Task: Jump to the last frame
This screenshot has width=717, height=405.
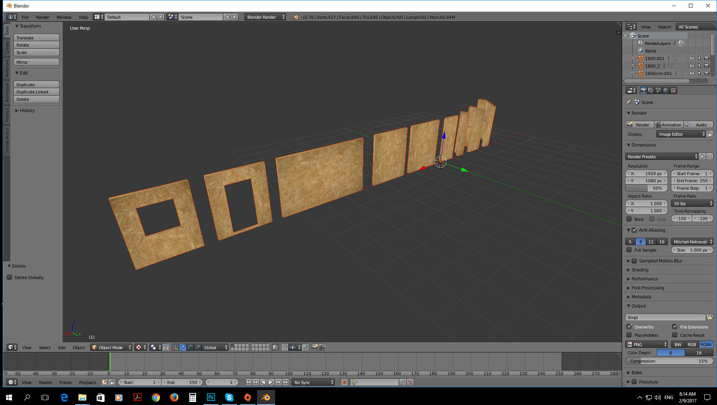Action: (286, 382)
